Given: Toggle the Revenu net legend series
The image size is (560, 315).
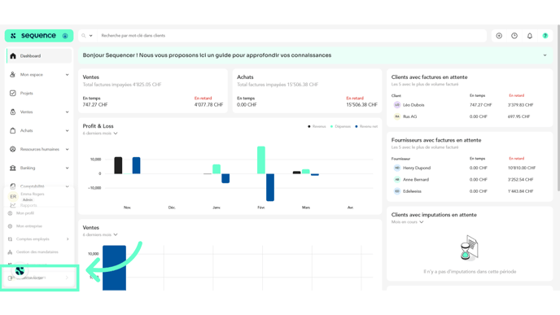Looking at the screenshot, I should coord(366,126).
